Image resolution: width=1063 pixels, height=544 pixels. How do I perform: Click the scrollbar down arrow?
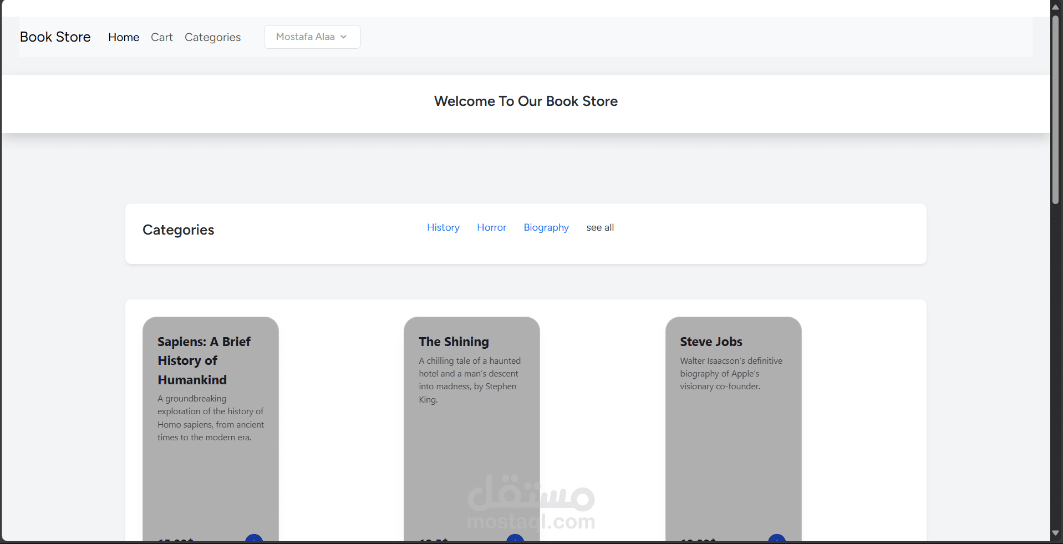coord(1056,533)
